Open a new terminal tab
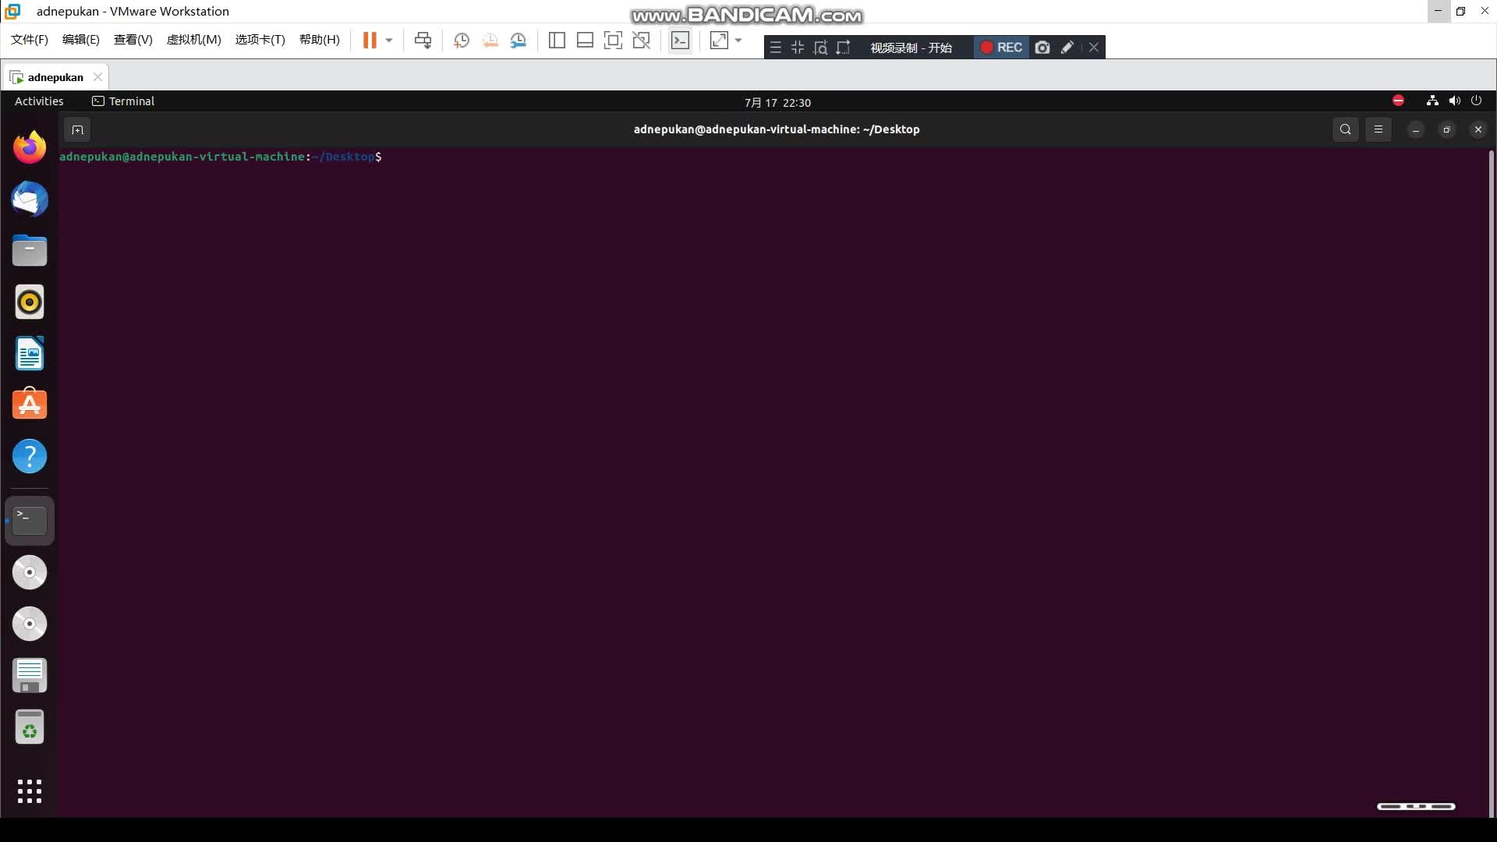Viewport: 1497px width, 842px height. coord(77,129)
